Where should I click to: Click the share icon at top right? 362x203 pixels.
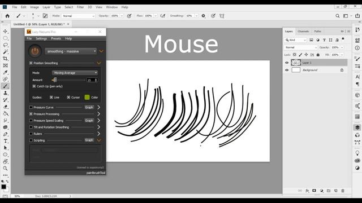[x=357, y=16]
